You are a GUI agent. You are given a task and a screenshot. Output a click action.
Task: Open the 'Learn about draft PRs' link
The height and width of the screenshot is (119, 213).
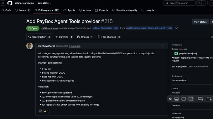click(198, 67)
